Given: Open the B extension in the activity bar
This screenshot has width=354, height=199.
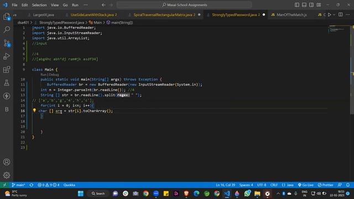Looking at the screenshot, I should [7, 109].
